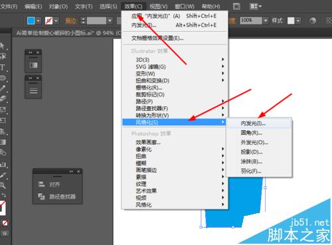Open the fill swatch dropdown arrow

tap(39, 21)
